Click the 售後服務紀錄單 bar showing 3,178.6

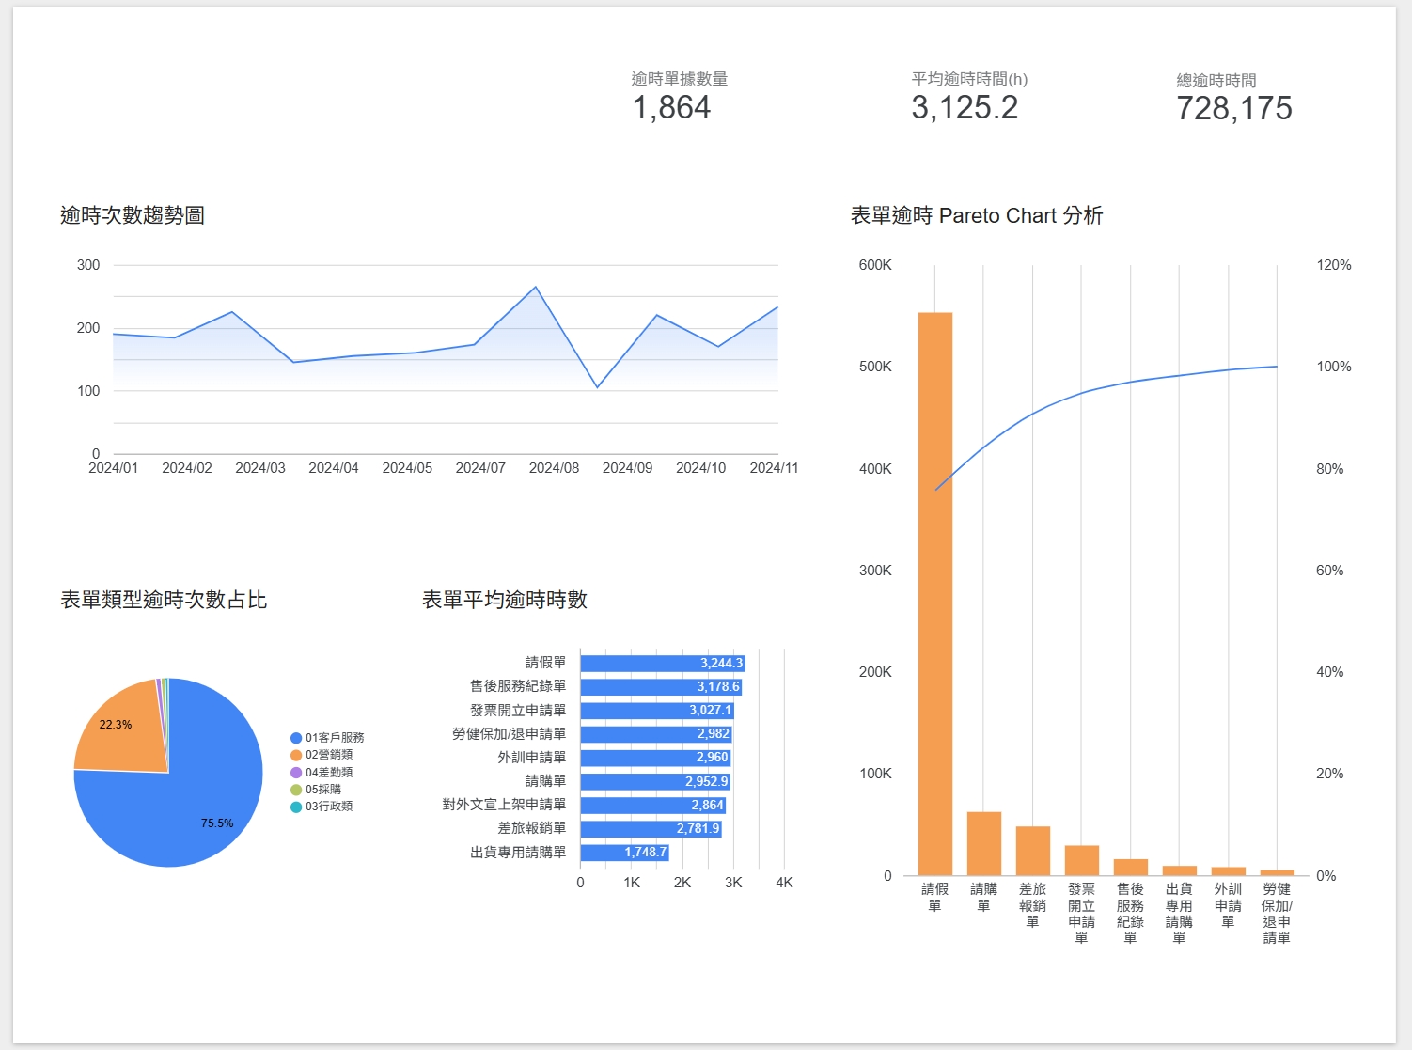(660, 687)
